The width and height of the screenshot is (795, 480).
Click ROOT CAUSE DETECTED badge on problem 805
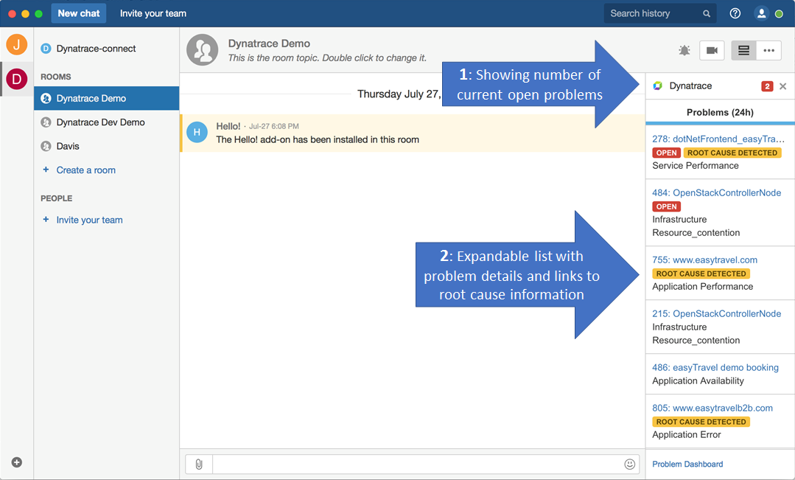(701, 422)
